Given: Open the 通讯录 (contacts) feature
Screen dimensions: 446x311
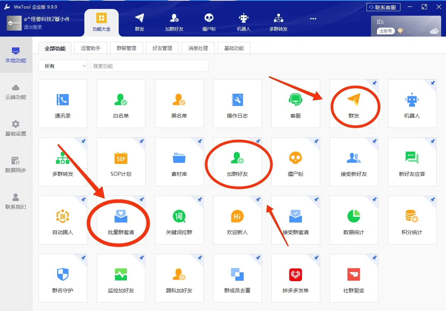Looking at the screenshot, I should click(x=63, y=103).
